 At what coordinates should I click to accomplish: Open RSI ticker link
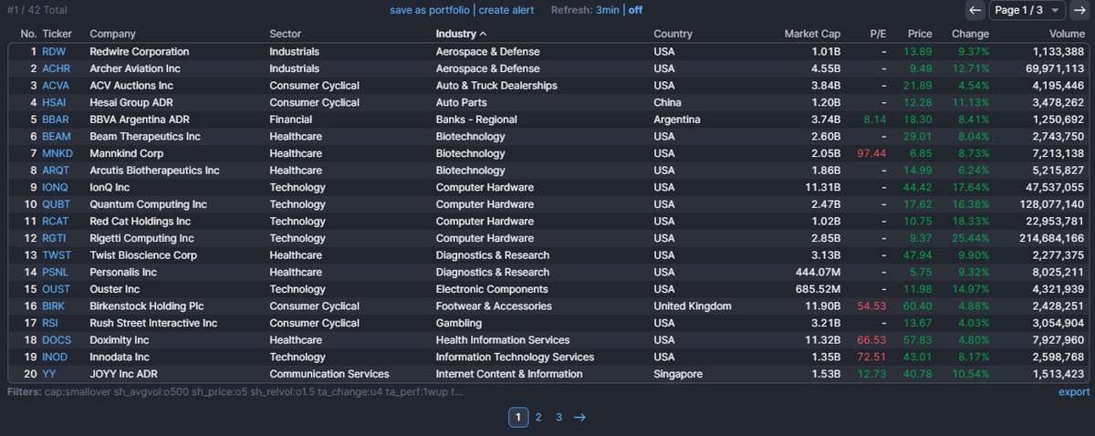50,323
